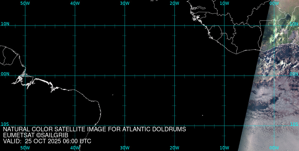Click the 10S label on right edge
This screenshot has width=299, height=151.
[294, 124]
